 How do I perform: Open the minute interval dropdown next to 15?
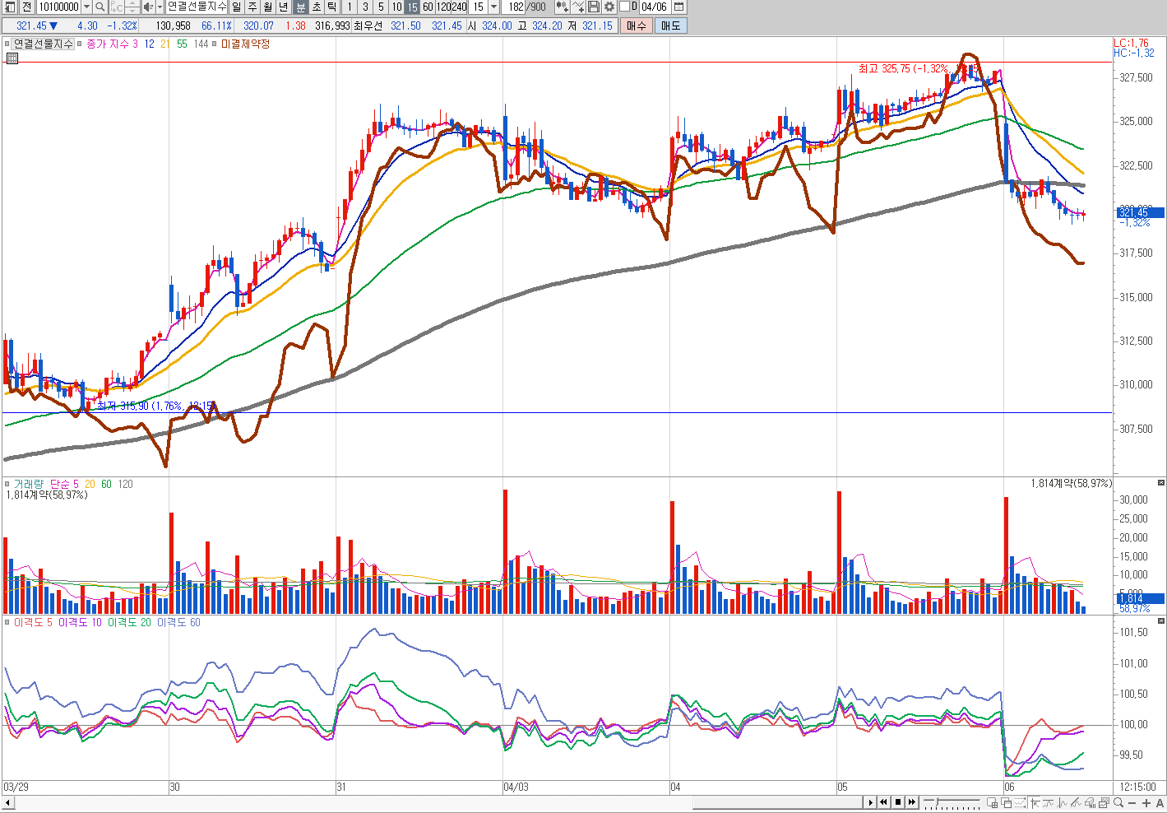pyautogui.click(x=493, y=7)
